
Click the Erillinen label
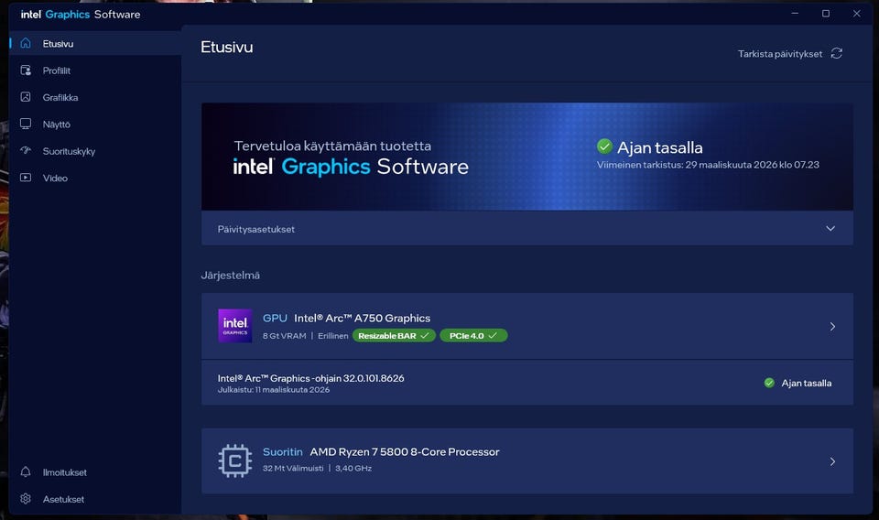[x=333, y=336]
